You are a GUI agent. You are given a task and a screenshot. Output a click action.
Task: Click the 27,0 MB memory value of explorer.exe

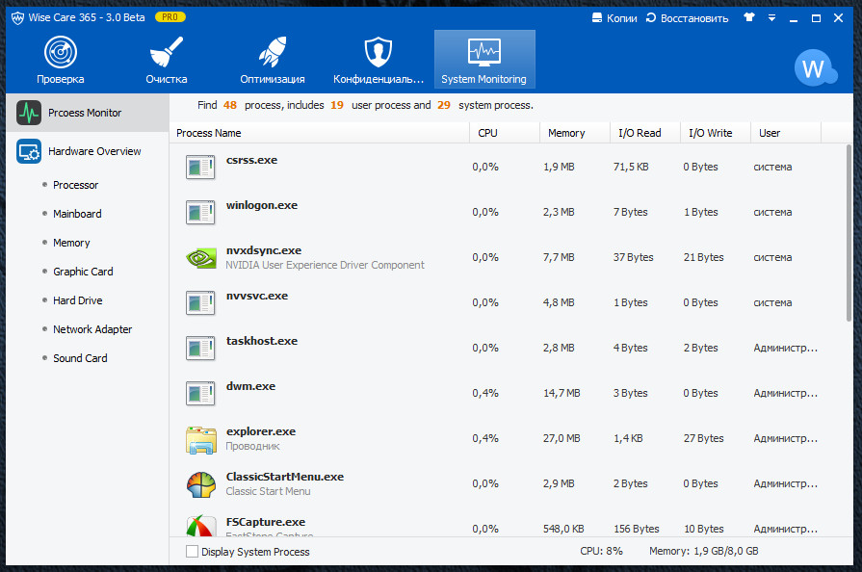562,438
